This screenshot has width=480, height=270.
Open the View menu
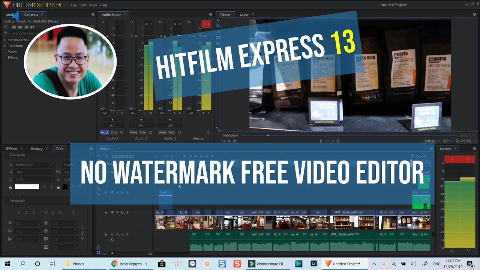pos(93,5)
